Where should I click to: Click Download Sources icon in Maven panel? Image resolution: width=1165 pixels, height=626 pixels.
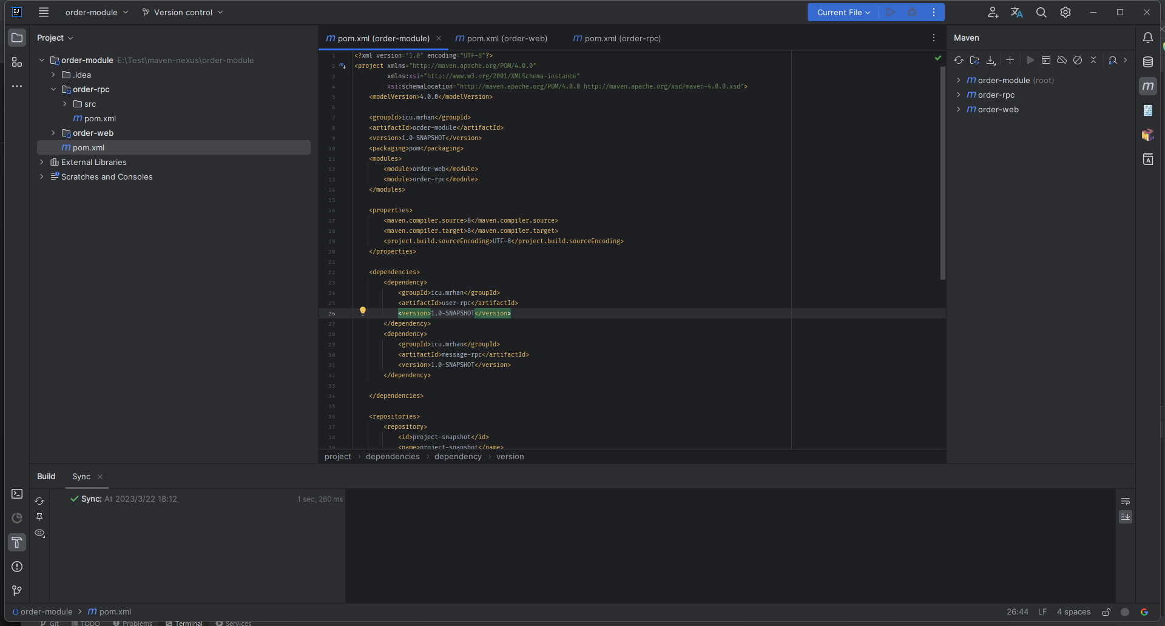tap(991, 60)
